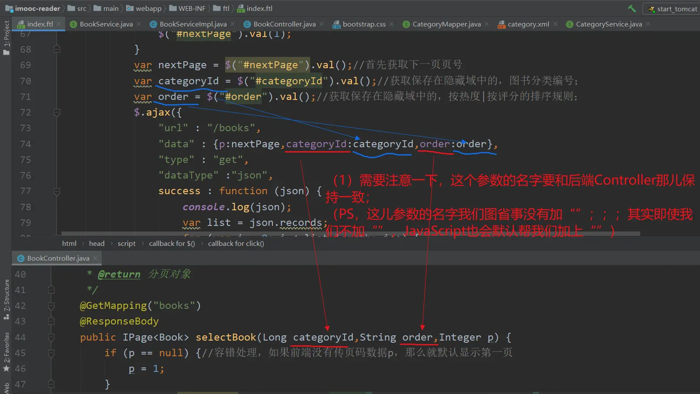Screen dimensions: 700x394
Task: Click the @ResponseBody annotation
Action: point(119,321)
